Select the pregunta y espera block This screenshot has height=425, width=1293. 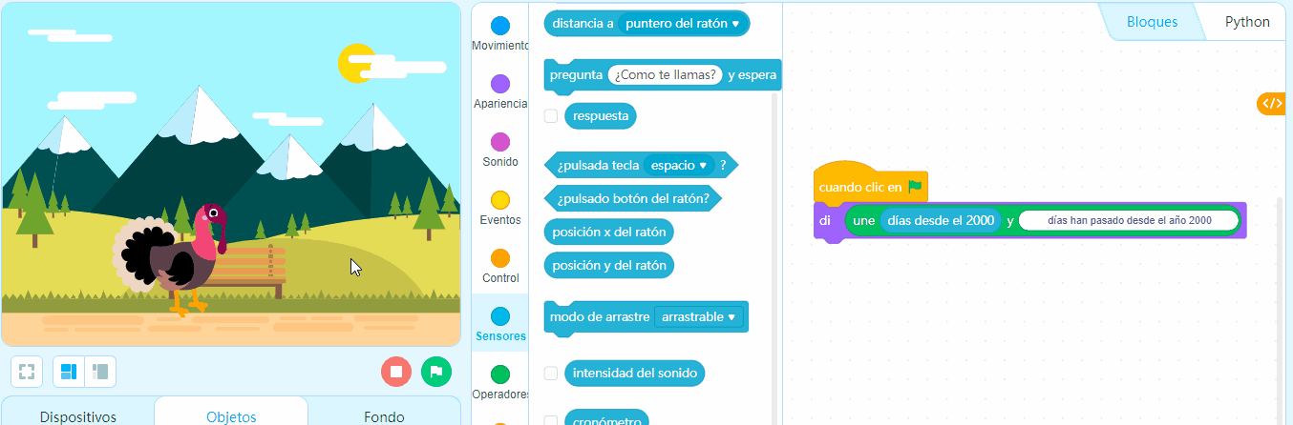tap(575, 75)
